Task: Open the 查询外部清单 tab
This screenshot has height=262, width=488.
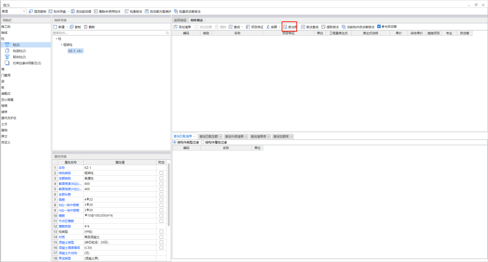Action: tap(234, 136)
